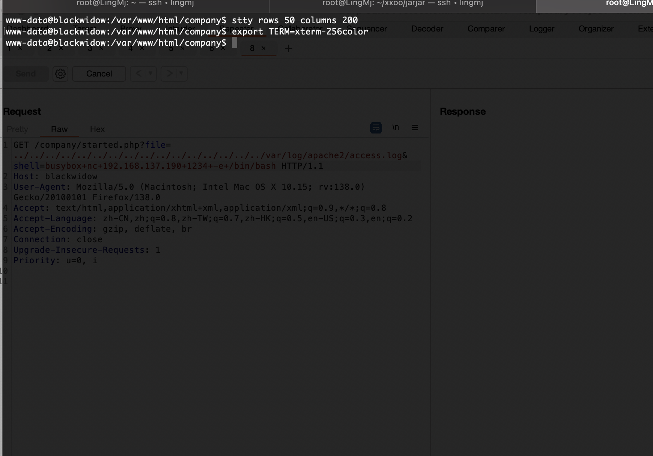Image resolution: width=653 pixels, height=456 pixels.
Task: Select the Raw request view tab
Action: (x=59, y=129)
